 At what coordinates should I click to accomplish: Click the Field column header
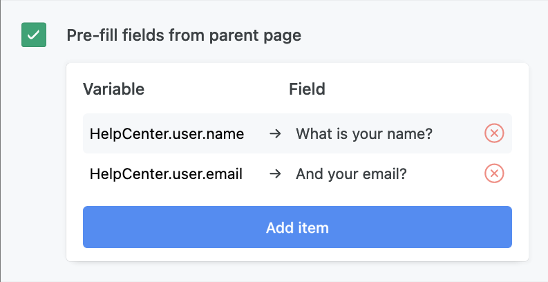click(x=307, y=89)
